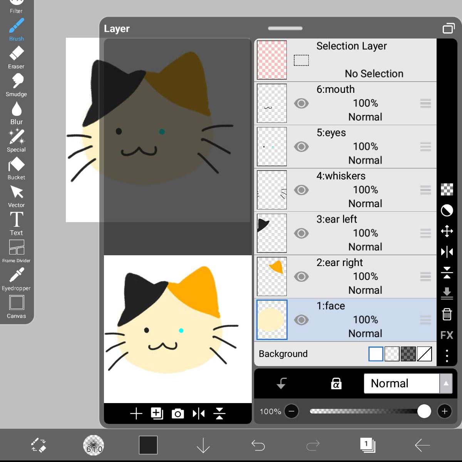Undo the last action

[258, 445]
